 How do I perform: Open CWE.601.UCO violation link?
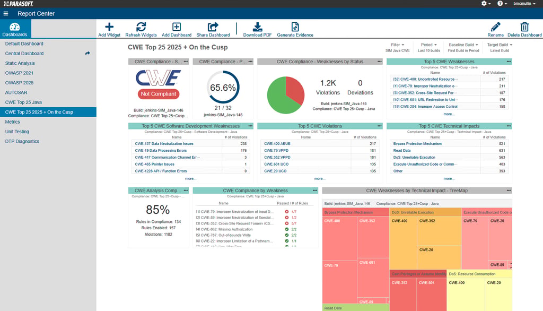click(276, 164)
